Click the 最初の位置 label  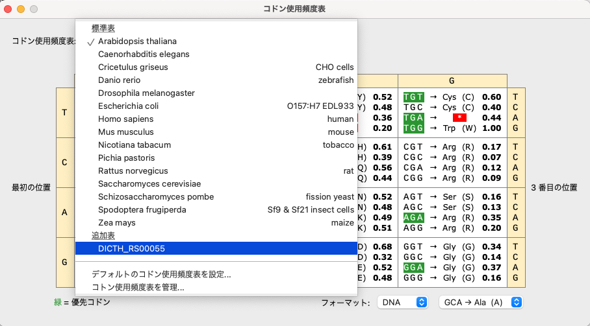pos(31,187)
